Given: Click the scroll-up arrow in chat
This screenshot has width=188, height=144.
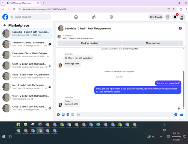Looking at the screenshot, I should click(x=183, y=49).
